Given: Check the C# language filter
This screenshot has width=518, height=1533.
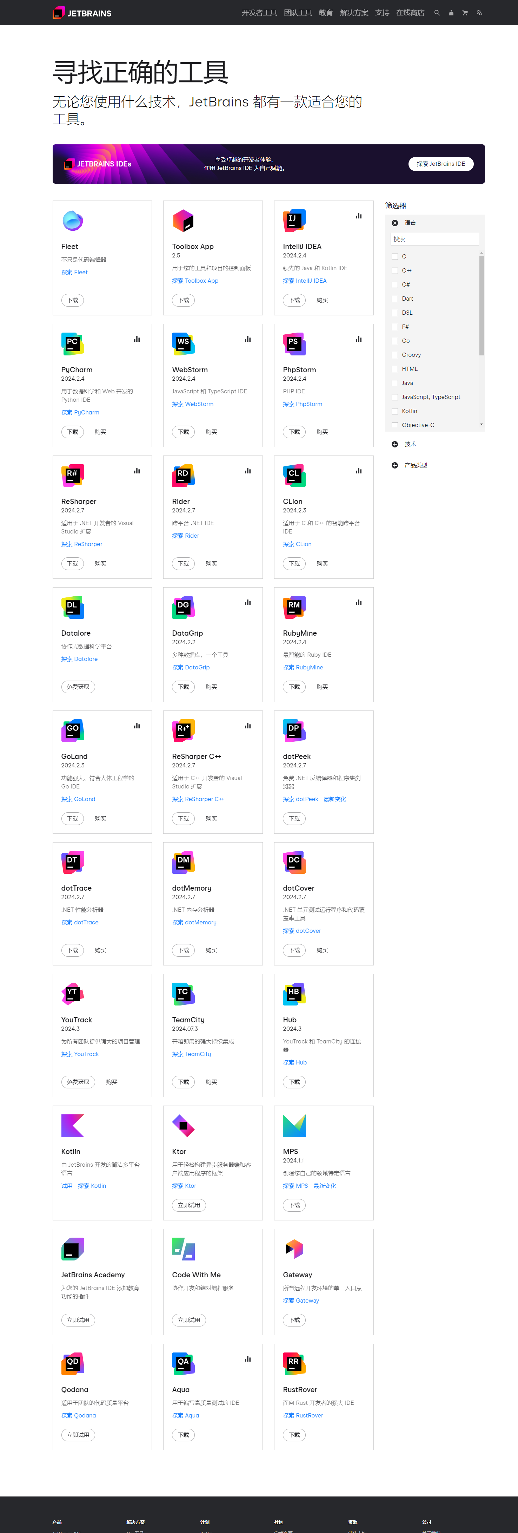Looking at the screenshot, I should [x=395, y=284].
